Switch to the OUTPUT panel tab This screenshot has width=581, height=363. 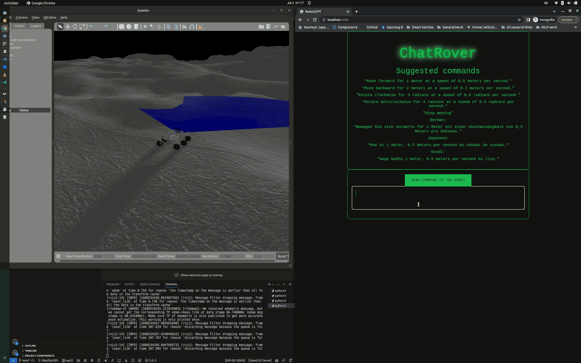click(x=129, y=284)
